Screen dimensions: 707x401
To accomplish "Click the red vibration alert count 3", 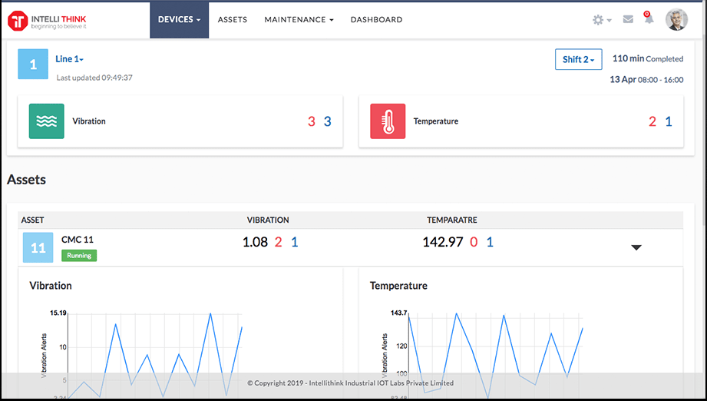I will point(311,121).
